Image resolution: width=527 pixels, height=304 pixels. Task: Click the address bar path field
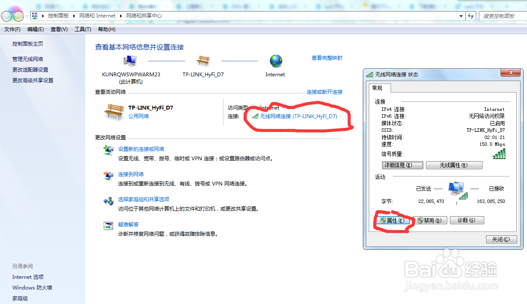pos(247,16)
